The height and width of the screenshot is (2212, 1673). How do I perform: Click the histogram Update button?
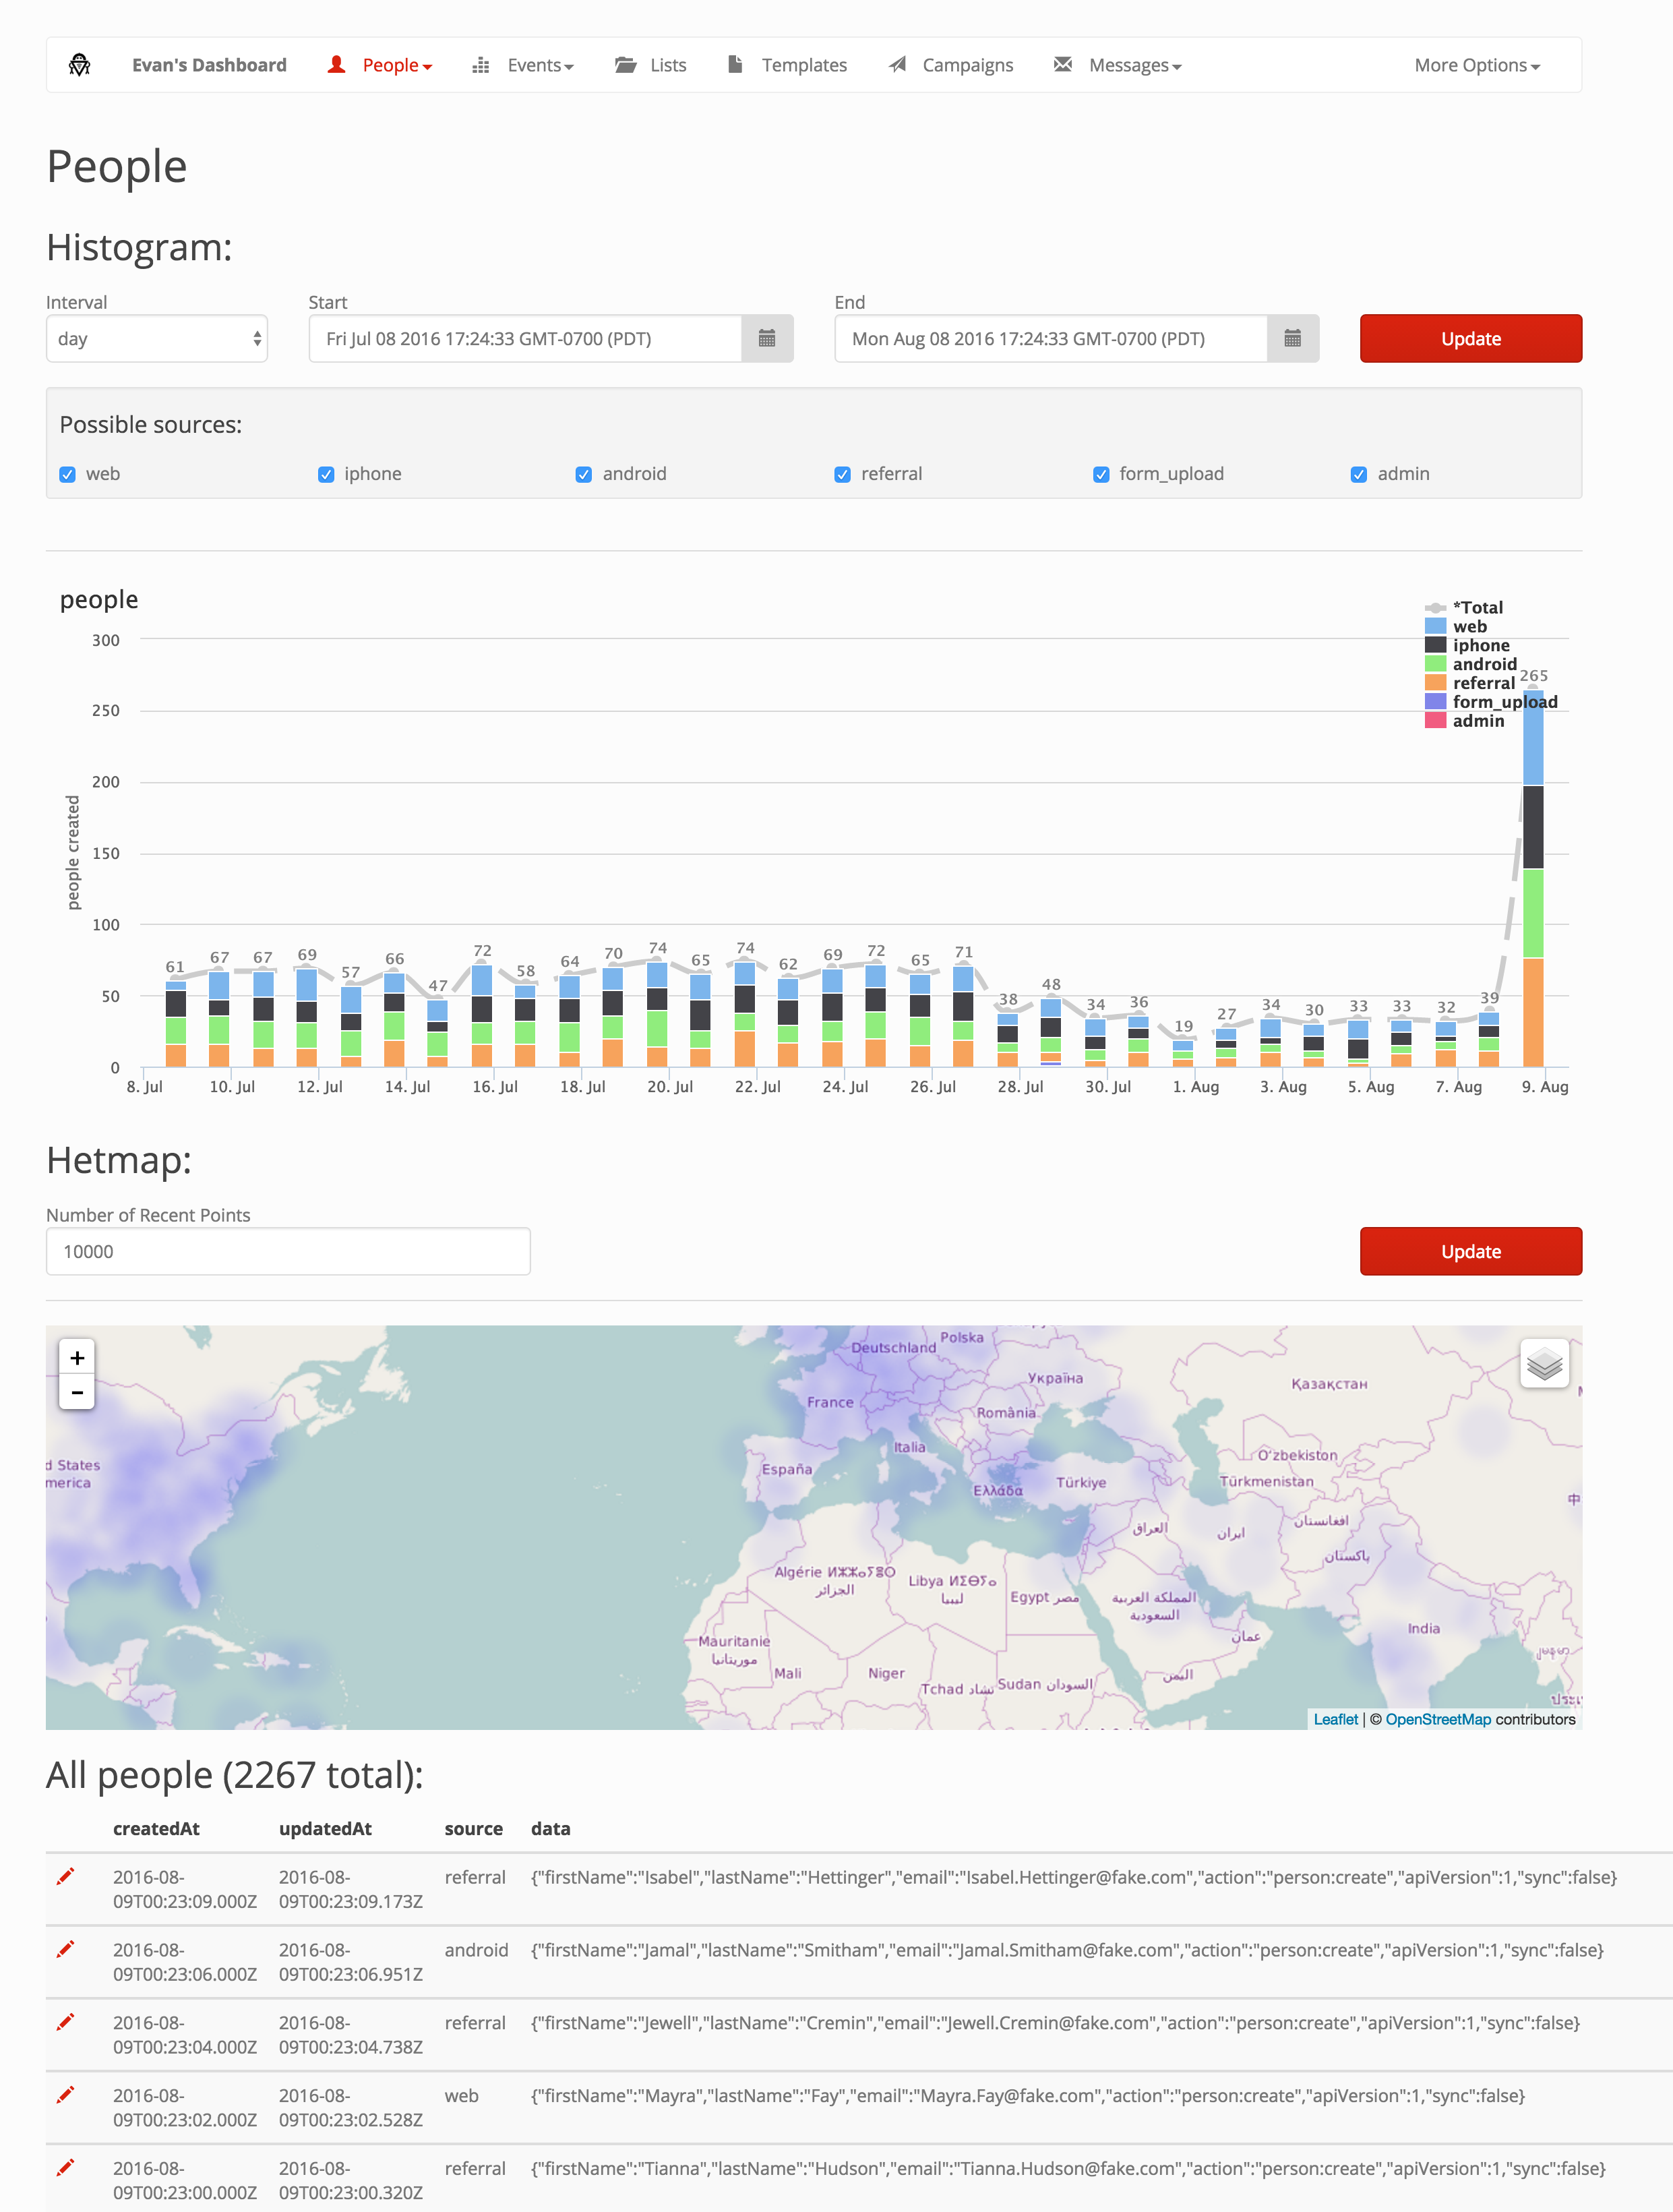tap(1470, 339)
